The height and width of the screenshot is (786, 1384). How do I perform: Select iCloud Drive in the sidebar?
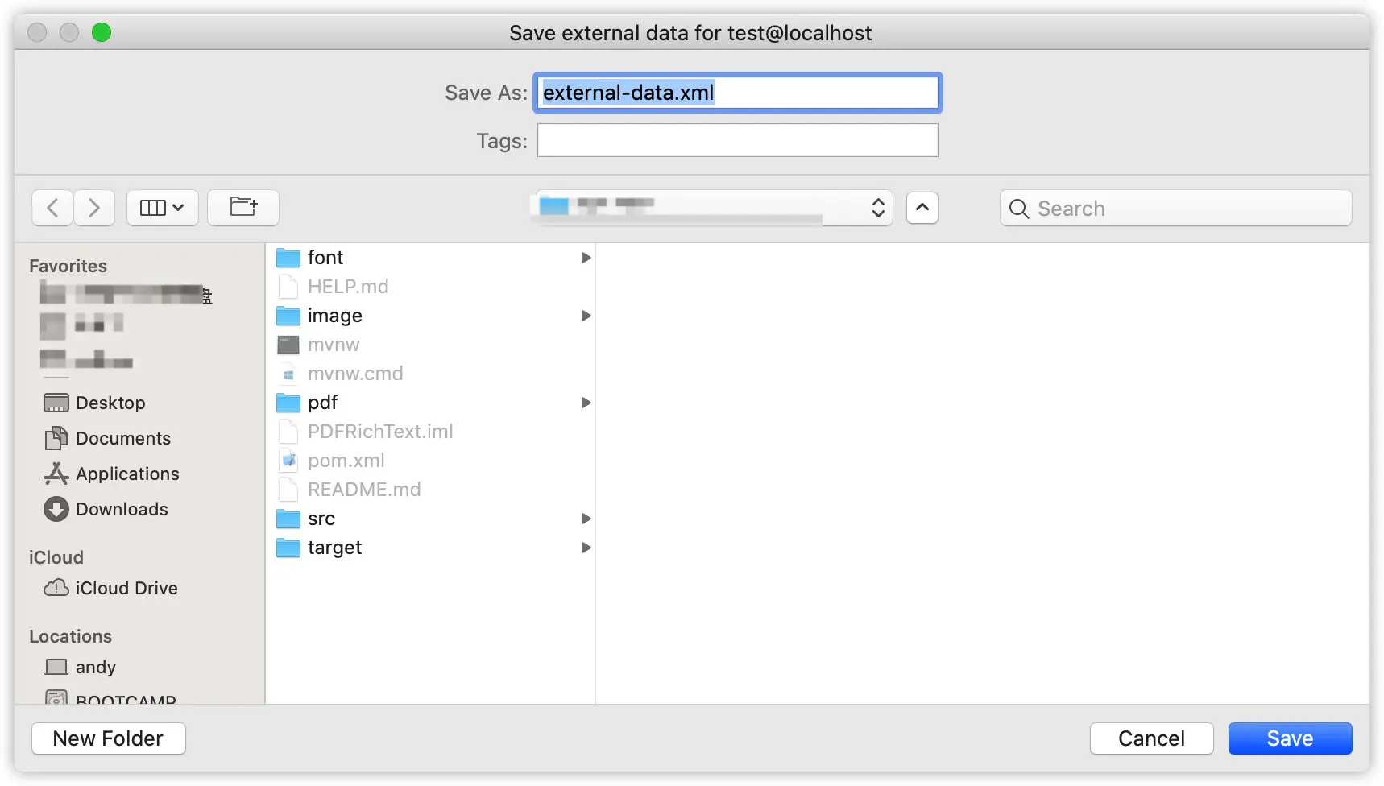(x=126, y=588)
